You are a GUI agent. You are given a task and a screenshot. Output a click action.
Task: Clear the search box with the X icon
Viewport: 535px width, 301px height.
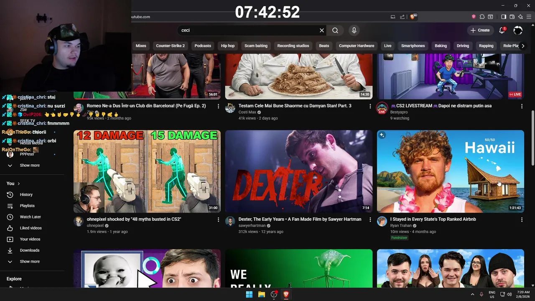[x=322, y=30]
